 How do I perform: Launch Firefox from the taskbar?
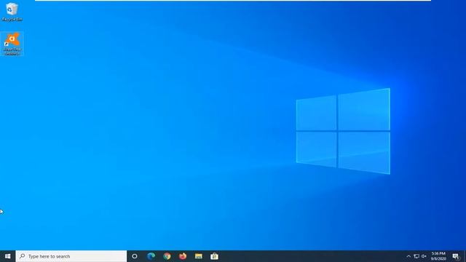pos(183,256)
